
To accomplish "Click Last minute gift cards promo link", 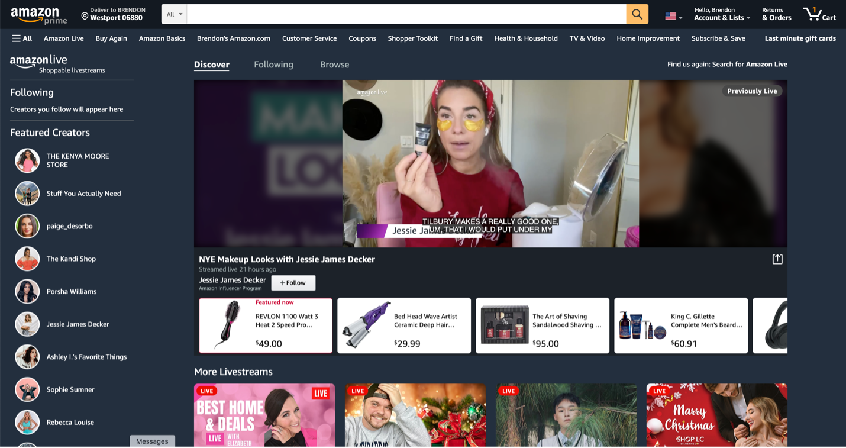I will click(800, 38).
